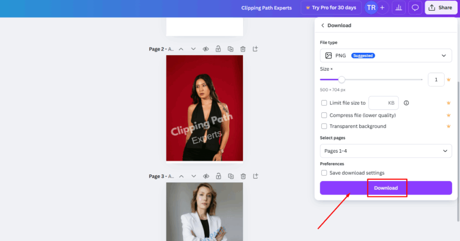Viewport: 460px width, 241px height.
Task: Check Compress file (lower quality)
Action: click(324, 115)
